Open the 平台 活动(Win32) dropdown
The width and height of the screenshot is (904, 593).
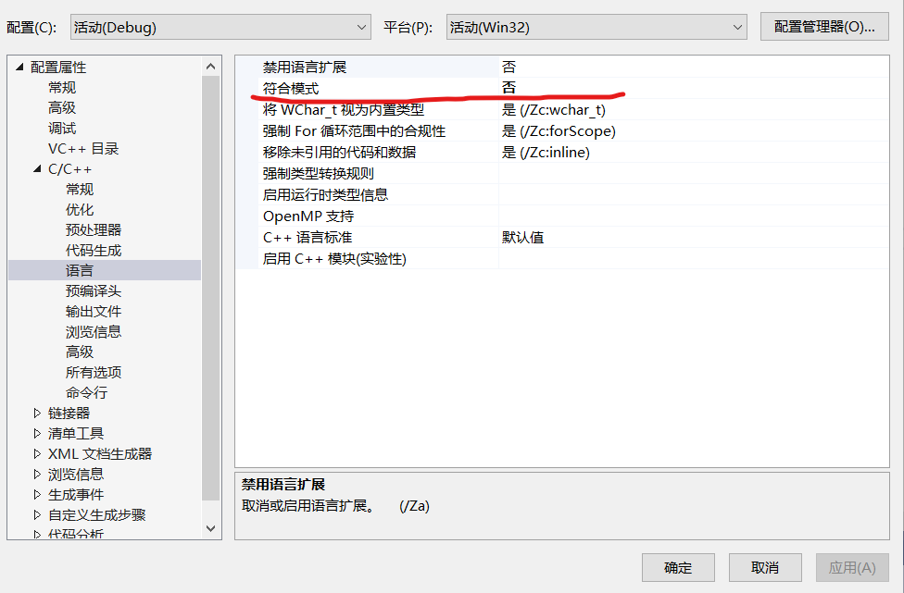(596, 27)
